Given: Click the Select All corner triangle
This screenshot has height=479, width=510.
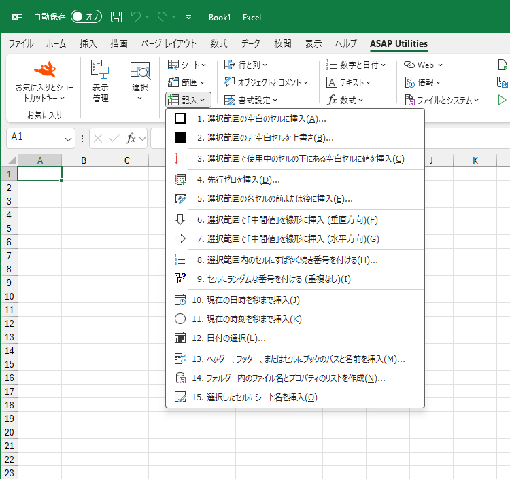Looking at the screenshot, I should (12, 160).
